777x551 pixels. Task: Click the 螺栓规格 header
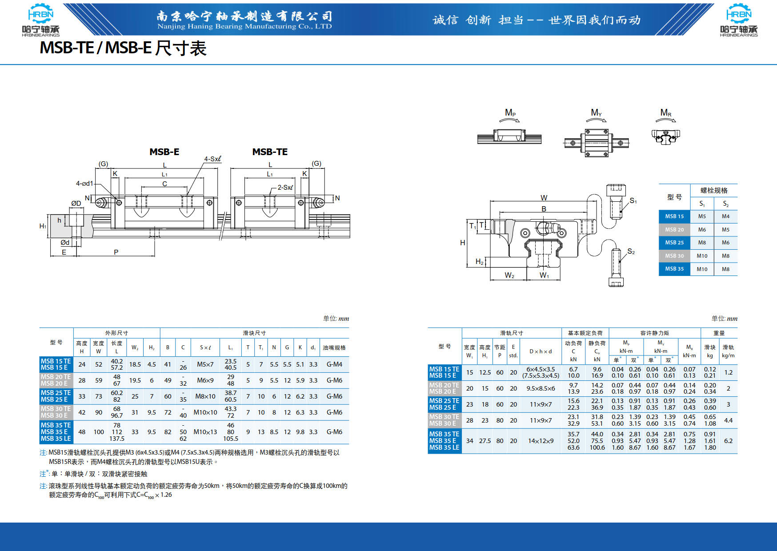714,191
